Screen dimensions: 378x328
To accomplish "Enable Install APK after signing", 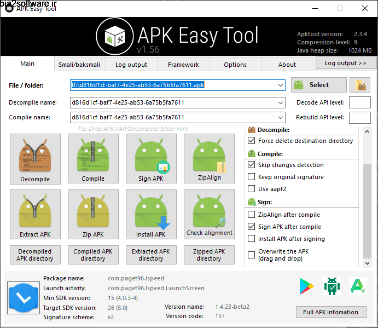I will [252, 238].
